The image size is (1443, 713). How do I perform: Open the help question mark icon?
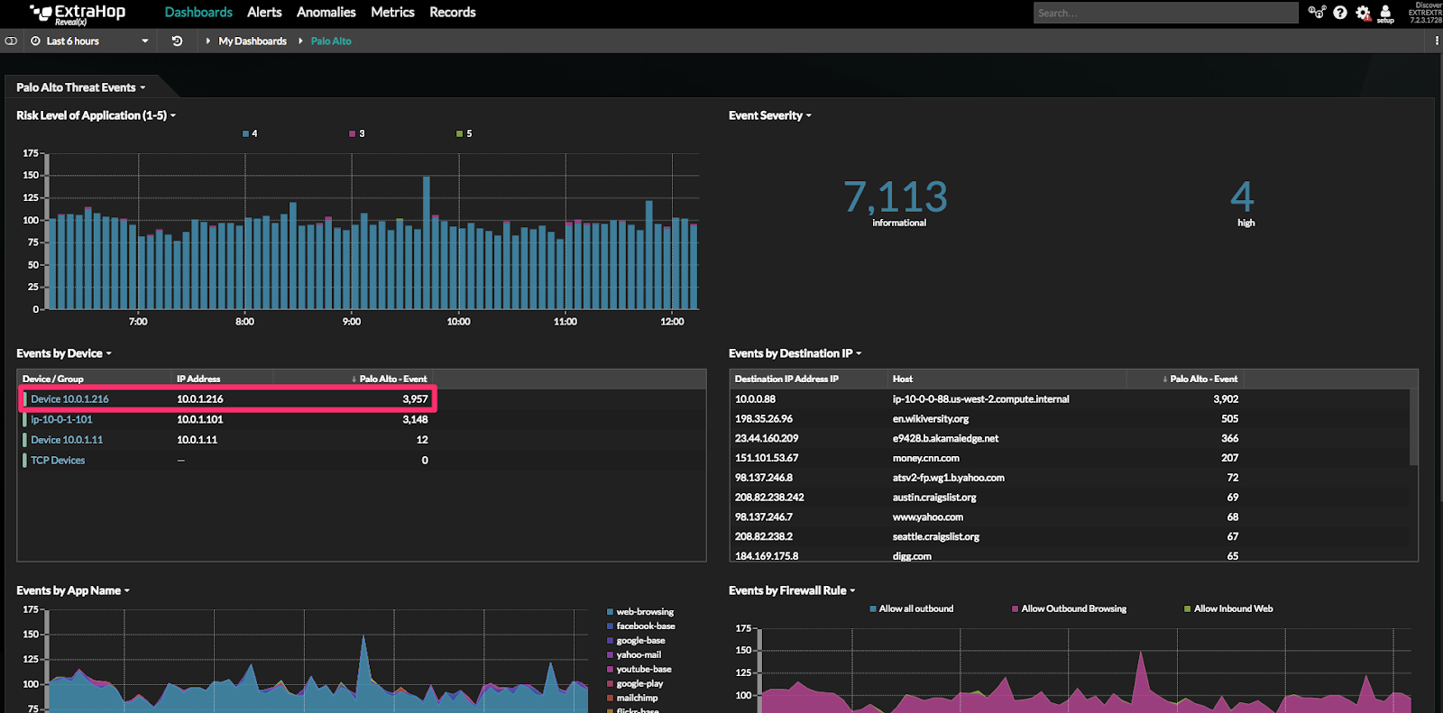(x=1340, y=13)
